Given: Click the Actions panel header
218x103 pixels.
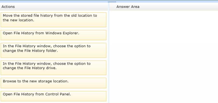Looking at the screenshot, I should point(54,7).
